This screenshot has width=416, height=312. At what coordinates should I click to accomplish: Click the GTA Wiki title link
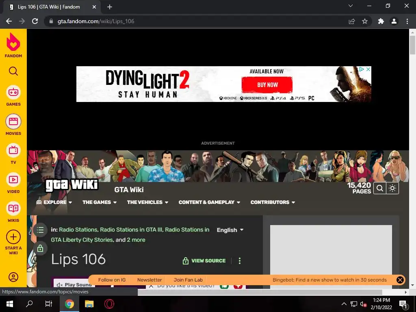[x=129, y=190]
